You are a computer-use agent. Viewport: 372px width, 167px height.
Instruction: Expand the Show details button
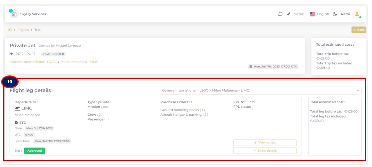pyautogui.click(x=265, y=151)
